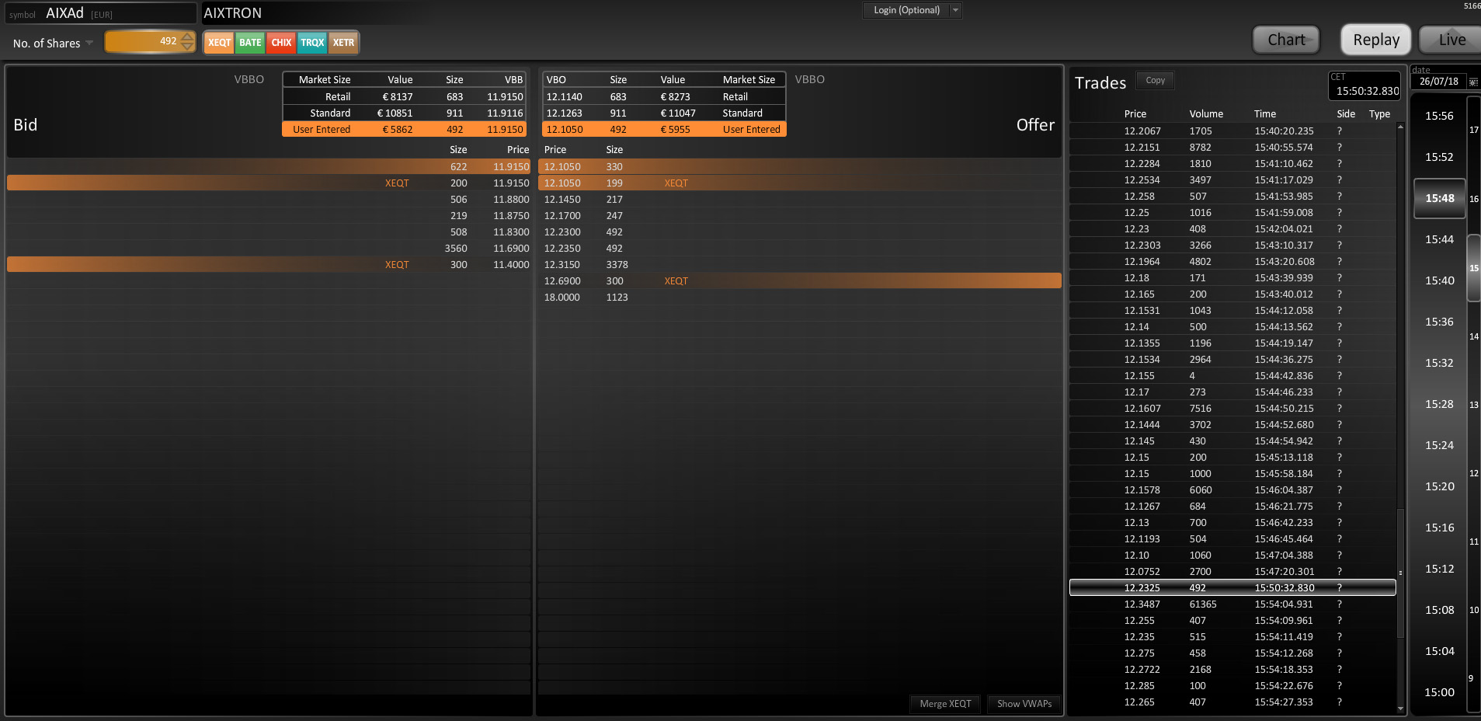Select the trade at 15:54:04.931
Viewport: 1481px width, 721px height.
(x=1232, y=604)
